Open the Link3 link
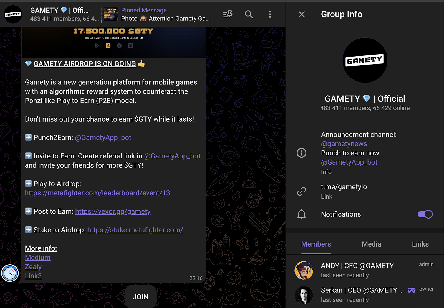444x308 pixels. coord(33,276)
